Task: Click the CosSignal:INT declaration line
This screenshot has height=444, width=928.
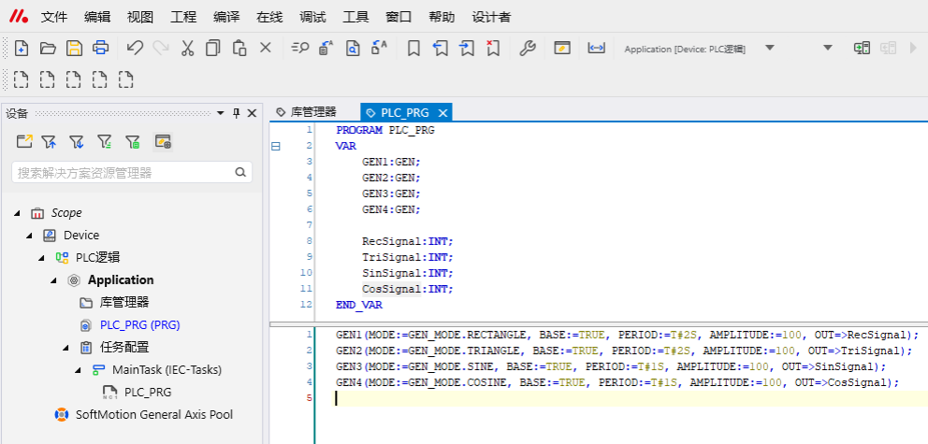Action: [407, 289]
